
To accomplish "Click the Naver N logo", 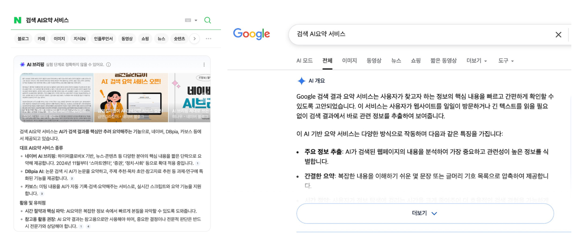I will point(17,20).
